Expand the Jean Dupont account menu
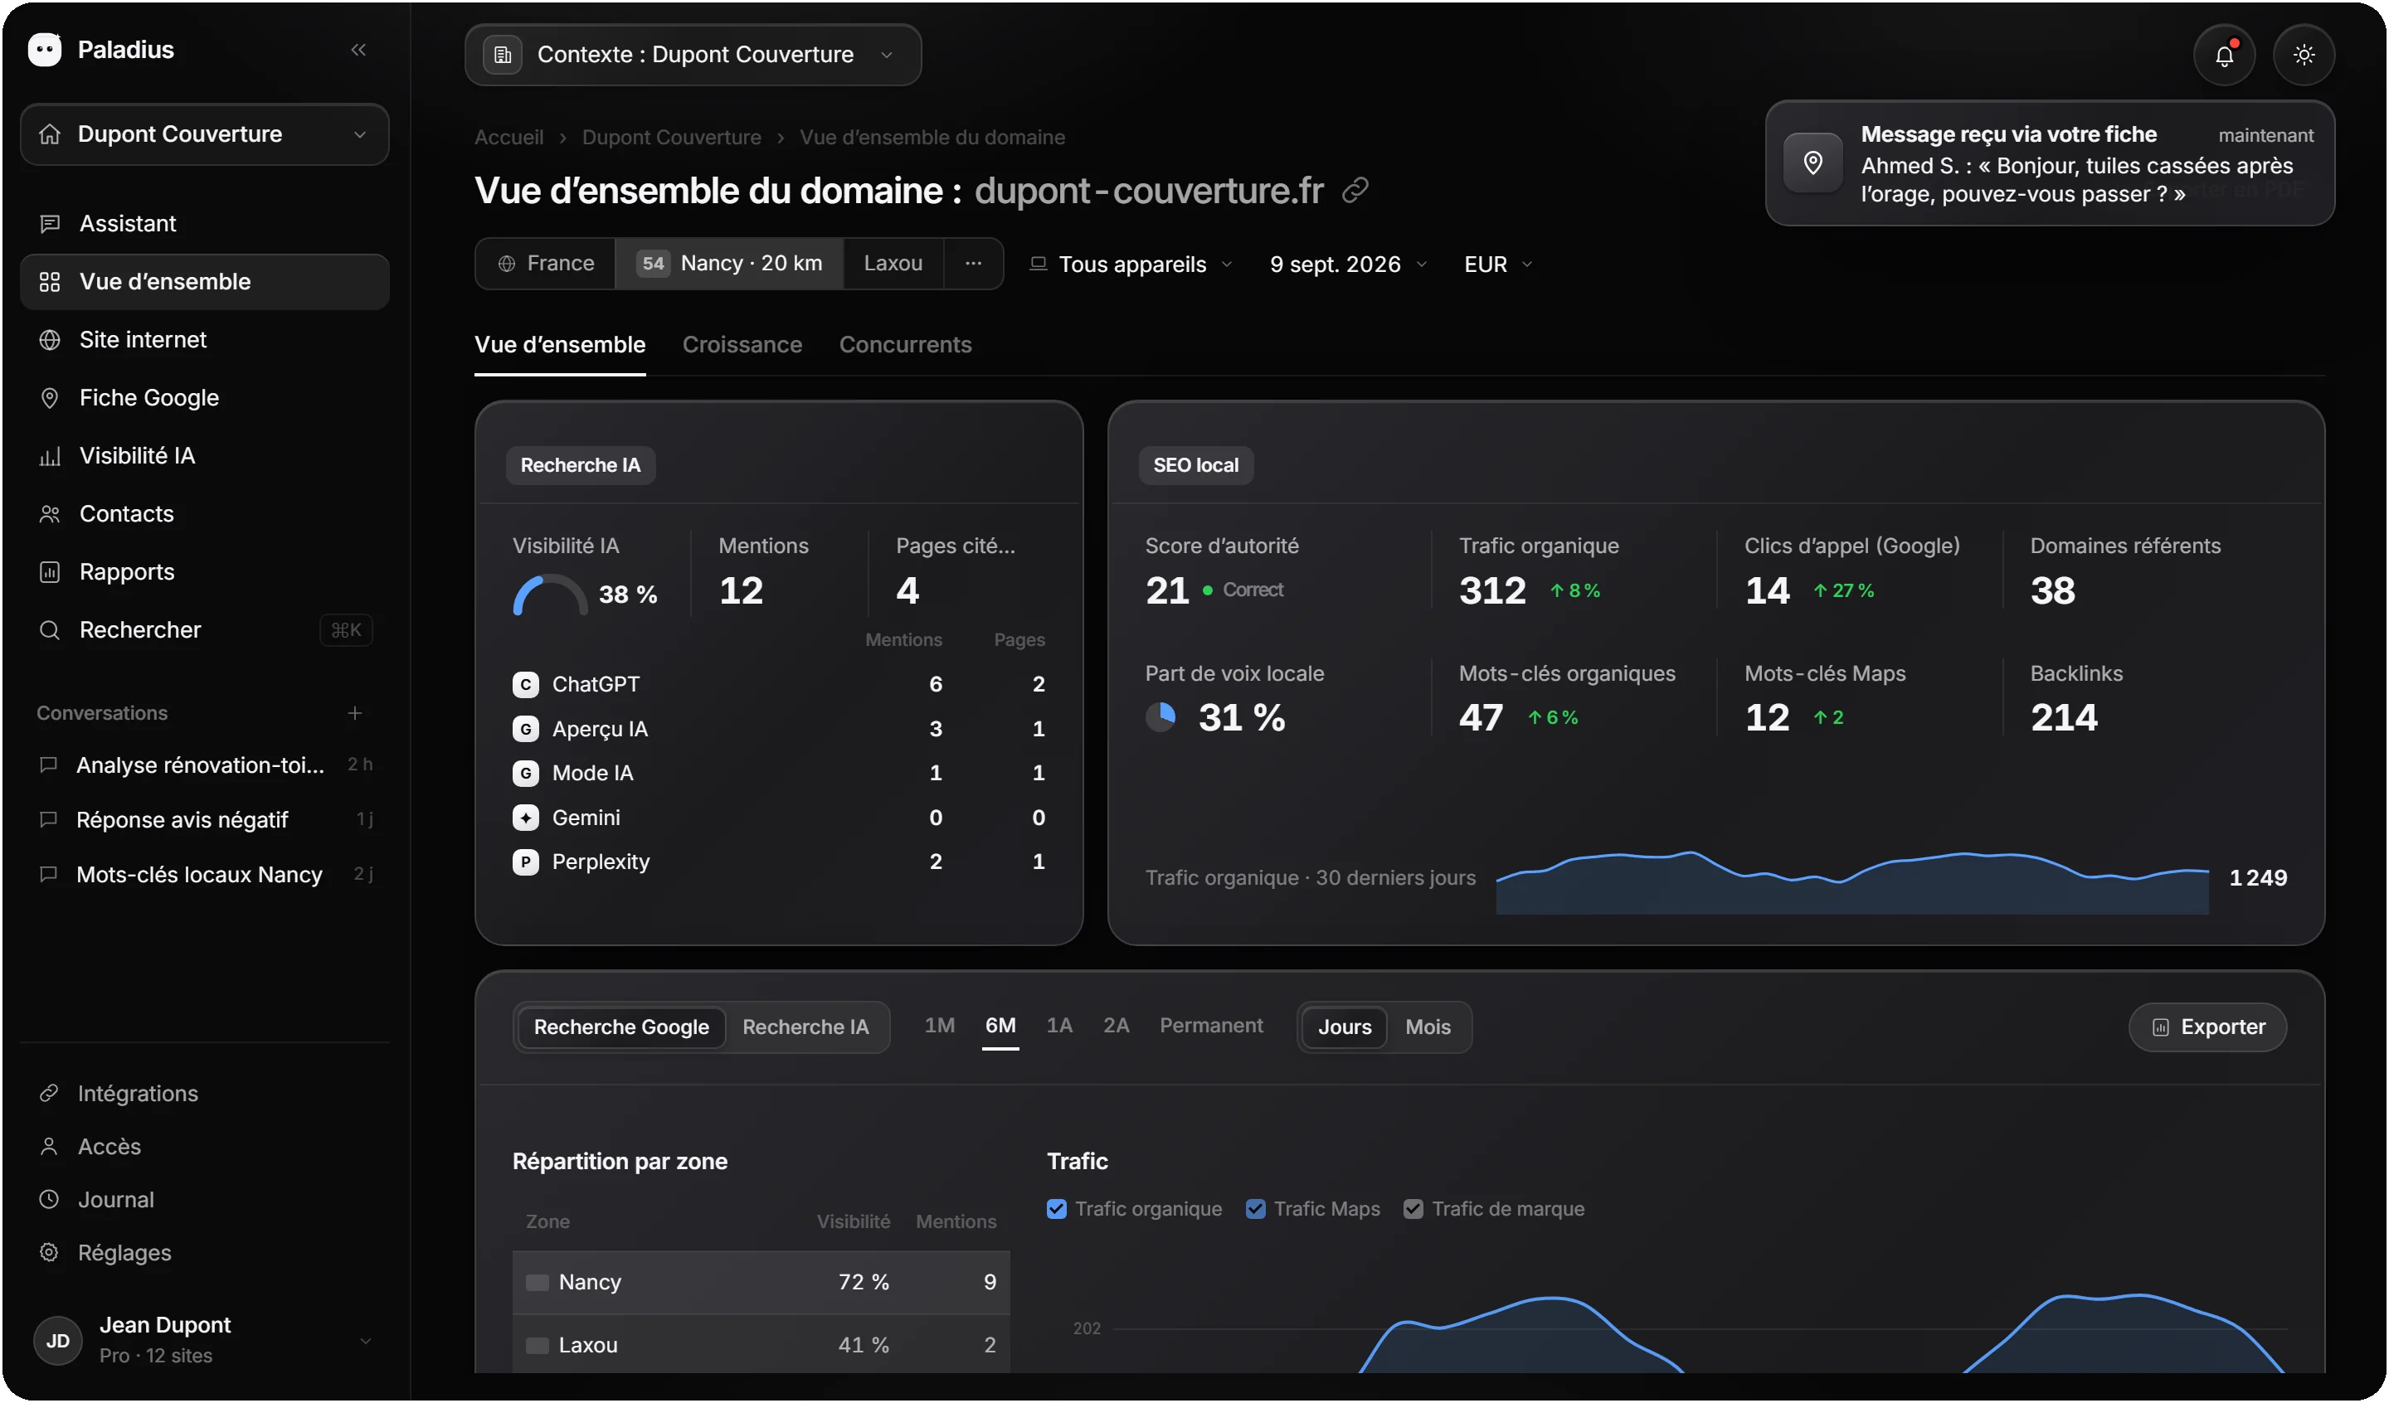Viewport: 2389px width, 1403px height. pos(205,1341)
